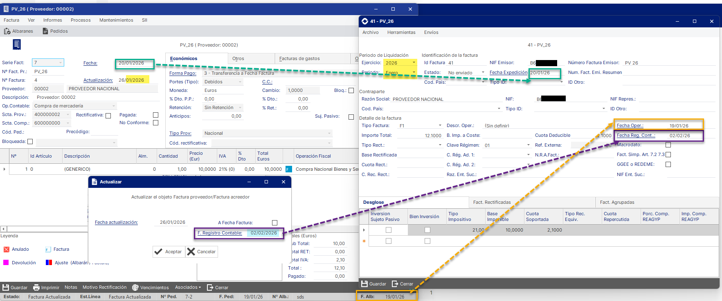Open the Envíos menu

(431, 32)
